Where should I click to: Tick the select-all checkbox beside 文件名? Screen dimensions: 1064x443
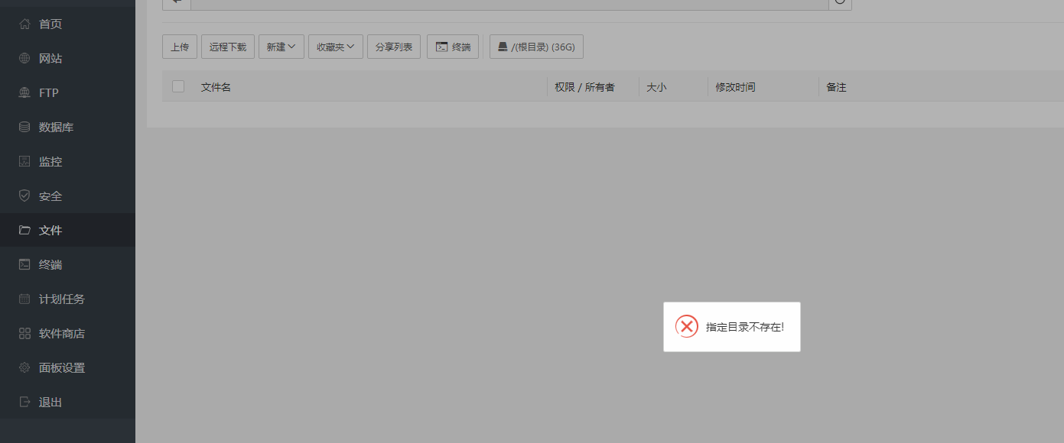pos(178,86)
